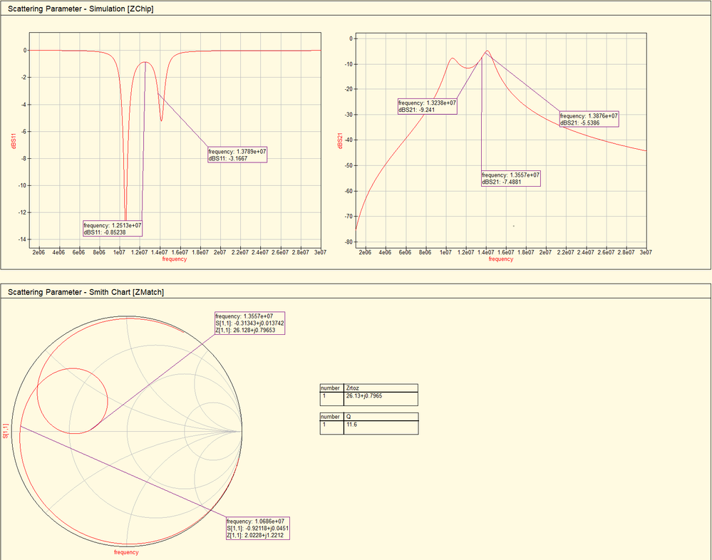The image size is (712, 560).
Task: Click the Zrtoz value 26.13+j0.7965
Action: 364,396
